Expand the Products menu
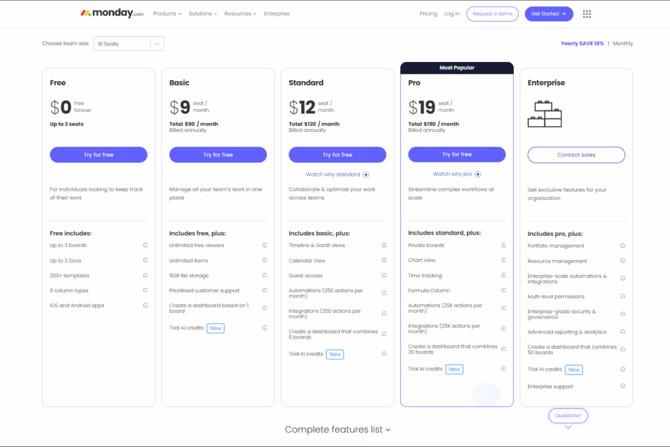This screenshot has height=447, width=670. [x=167, y=14]
